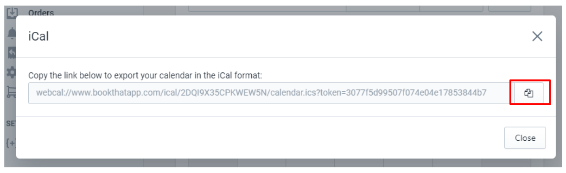Click the middle dimmed toolbar segment above dialog
The height and width of the screenshot is (173, 566).
[x=383, y=8]
